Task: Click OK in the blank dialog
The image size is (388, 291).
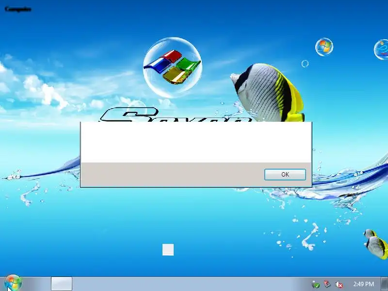Action: [x=285, y=175]
